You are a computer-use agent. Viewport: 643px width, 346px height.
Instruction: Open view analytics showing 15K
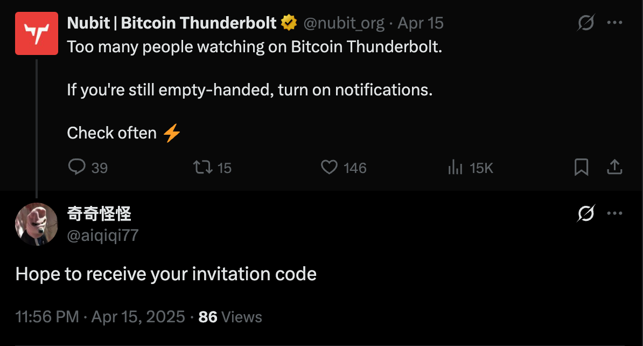(x=456, y=167)
